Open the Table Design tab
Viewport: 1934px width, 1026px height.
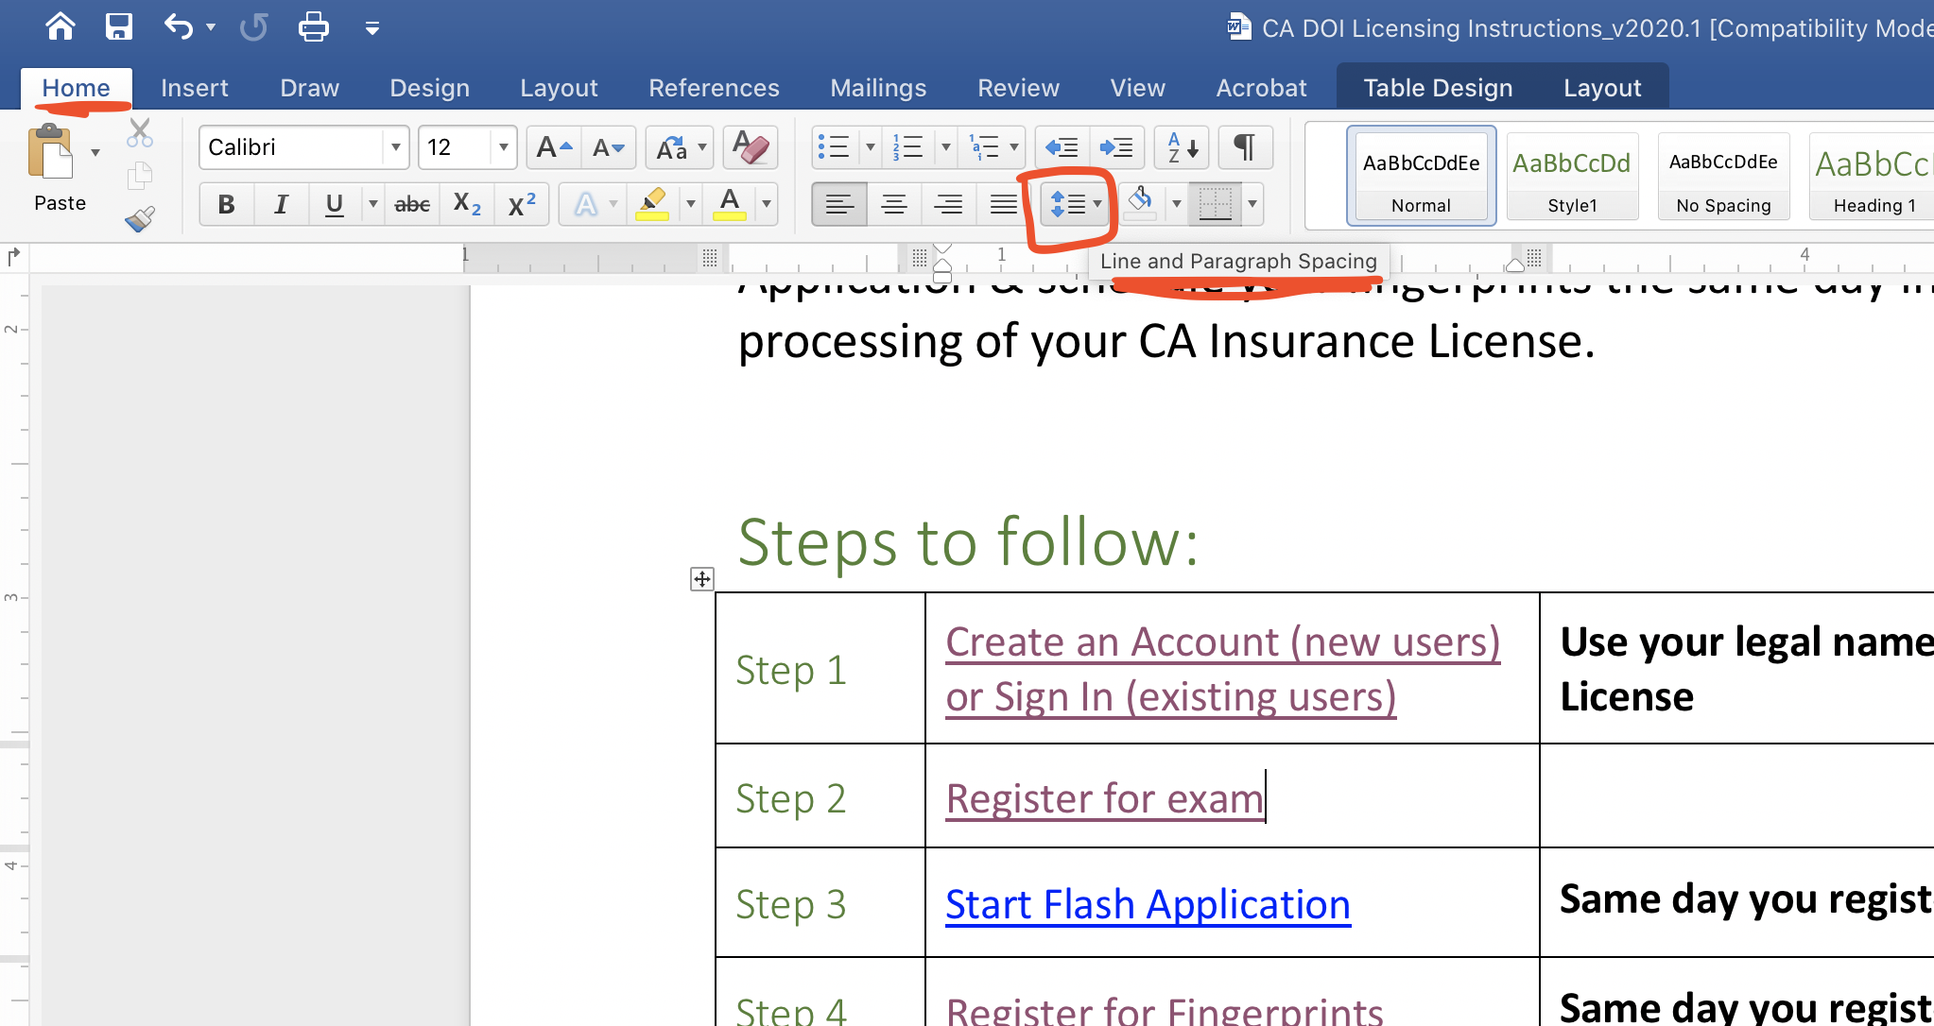(1437, 88)
